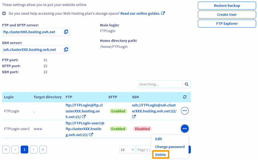
Task: Copy the FTP server address
Action: [66, 32]
